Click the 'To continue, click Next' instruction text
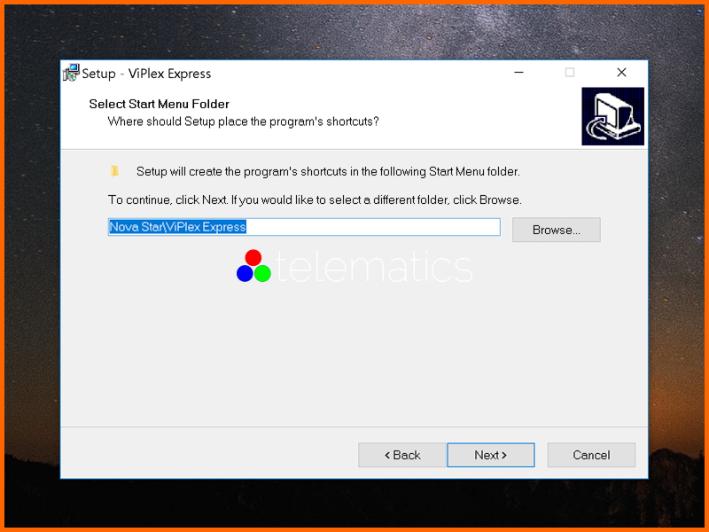Image resolution: width=709 pixels, height=532 pixels. (x=315, y=200)
